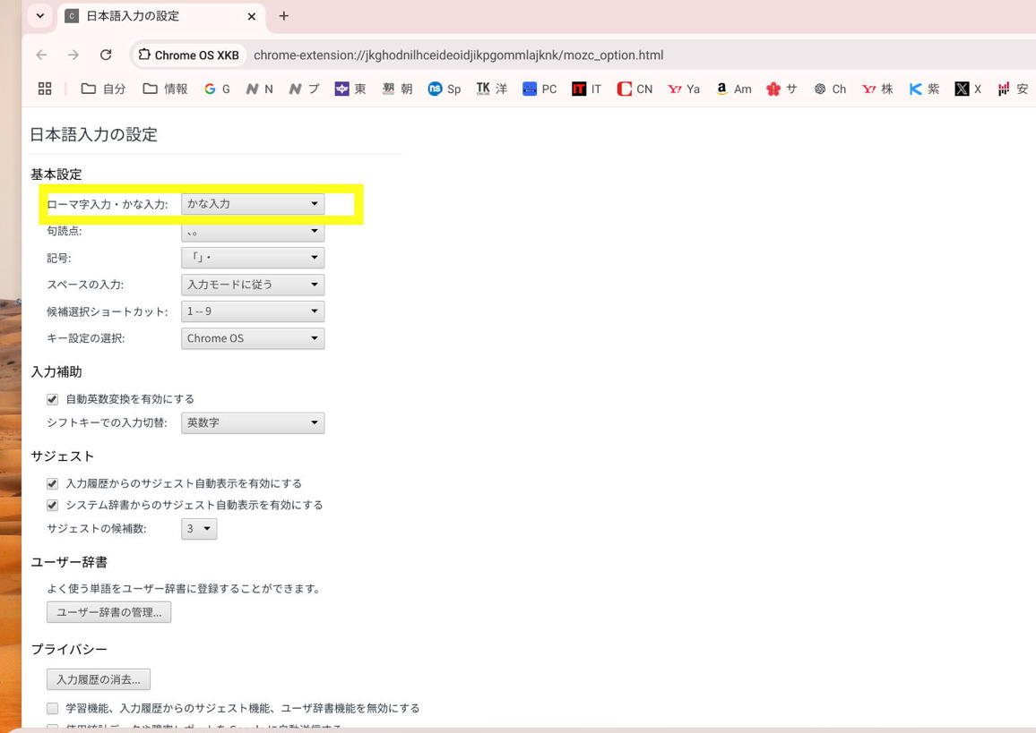1036x733 pixels.
Task: Open the TK 洋 bookmark
Action: (492, 89)
